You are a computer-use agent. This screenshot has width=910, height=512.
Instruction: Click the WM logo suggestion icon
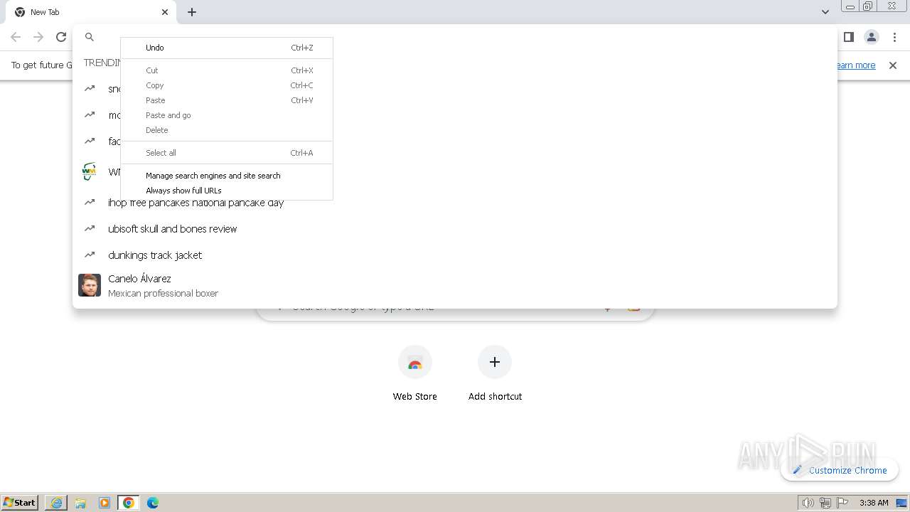(x=89, y=171)
